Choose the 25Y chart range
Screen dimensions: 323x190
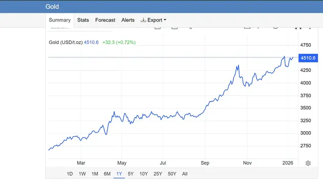point(158,174)
